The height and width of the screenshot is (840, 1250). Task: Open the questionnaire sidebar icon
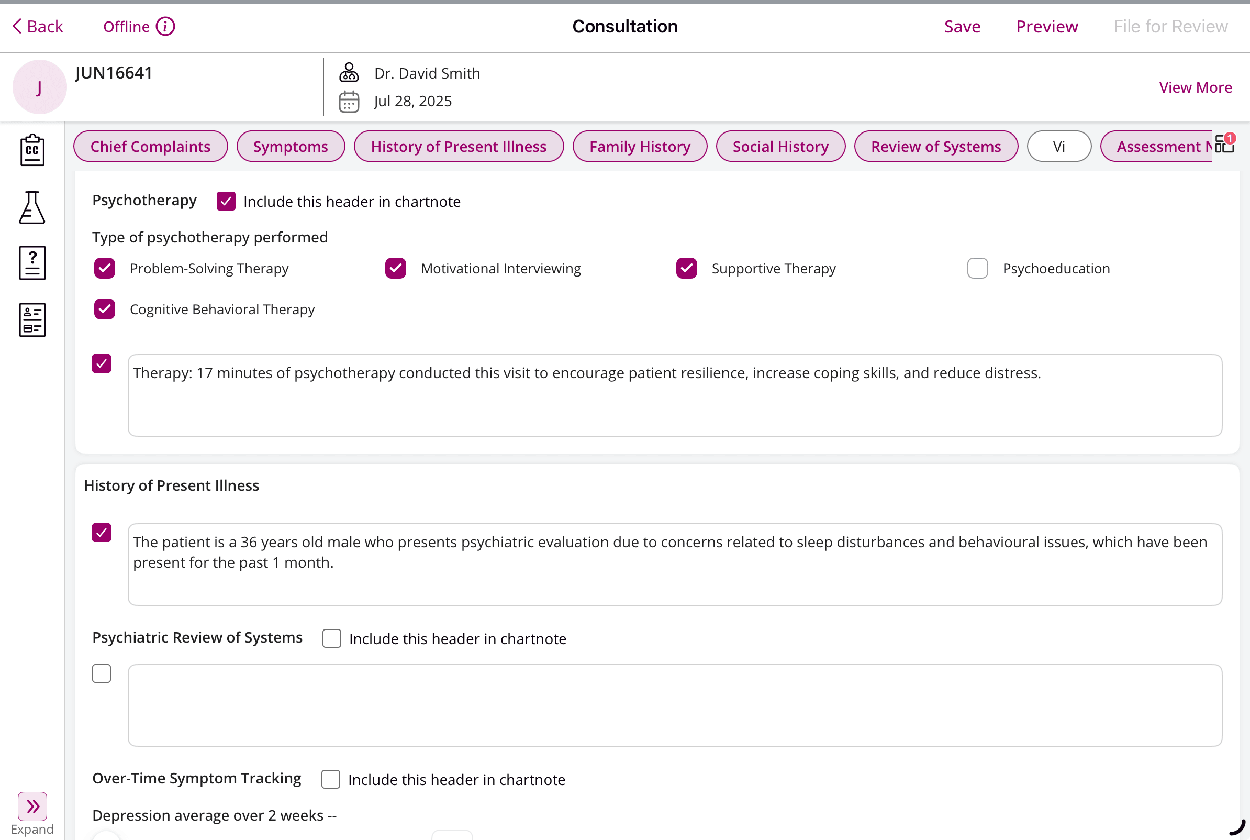coord(32,263)
